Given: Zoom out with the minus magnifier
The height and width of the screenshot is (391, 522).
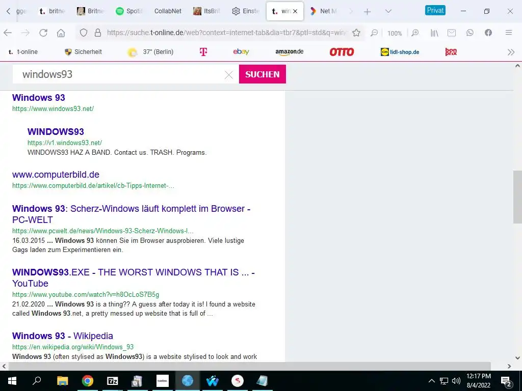Looking at the screenshot, I should pos(374,33).
